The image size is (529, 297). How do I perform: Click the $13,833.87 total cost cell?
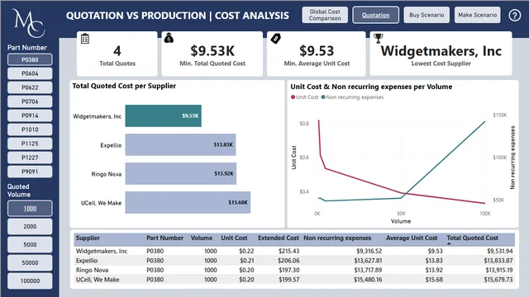tap(498, 261)
